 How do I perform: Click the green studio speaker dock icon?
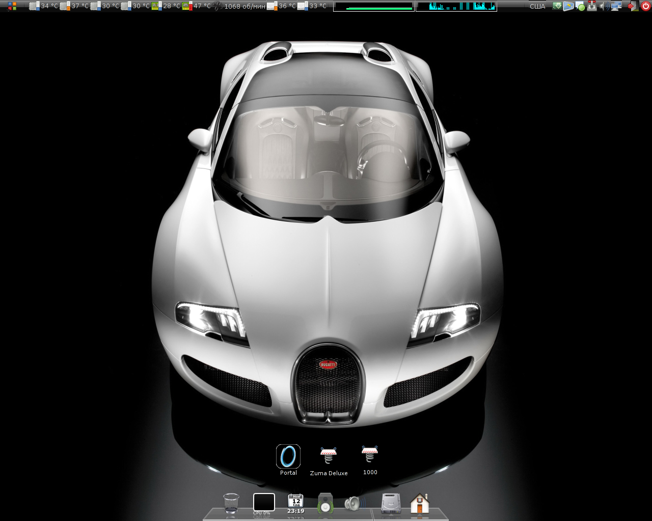[x=325, y=503]
